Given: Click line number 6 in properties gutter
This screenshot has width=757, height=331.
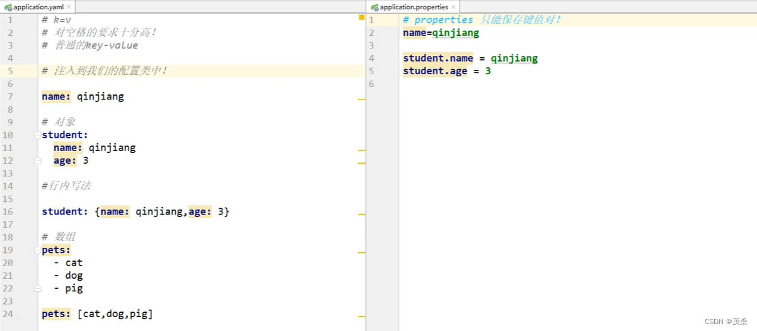Looking at the screenshot, I should click(372, 84).
